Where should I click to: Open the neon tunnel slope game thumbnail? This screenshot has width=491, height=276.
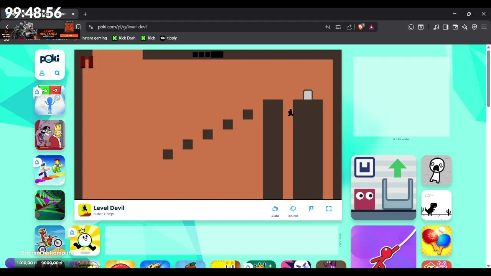tap(50, 205)
